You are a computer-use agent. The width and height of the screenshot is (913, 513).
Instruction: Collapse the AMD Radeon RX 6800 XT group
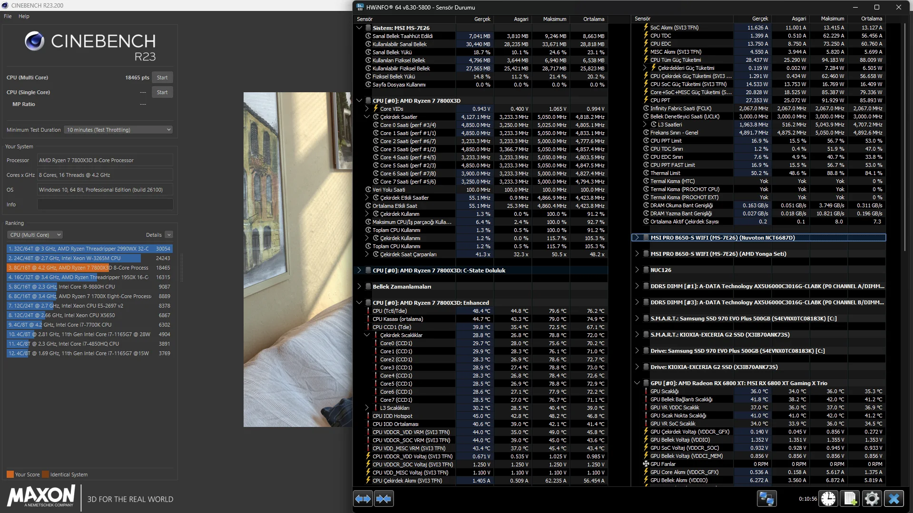point(637,383)
